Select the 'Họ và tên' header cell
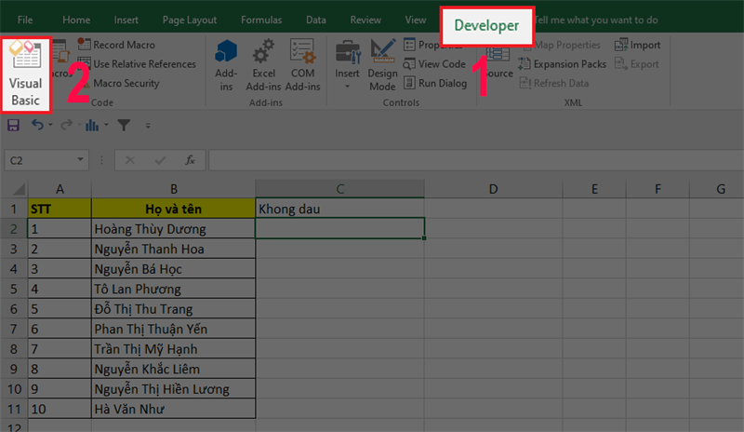The height and width of the screenshot is (432, 744). [173, 209]
